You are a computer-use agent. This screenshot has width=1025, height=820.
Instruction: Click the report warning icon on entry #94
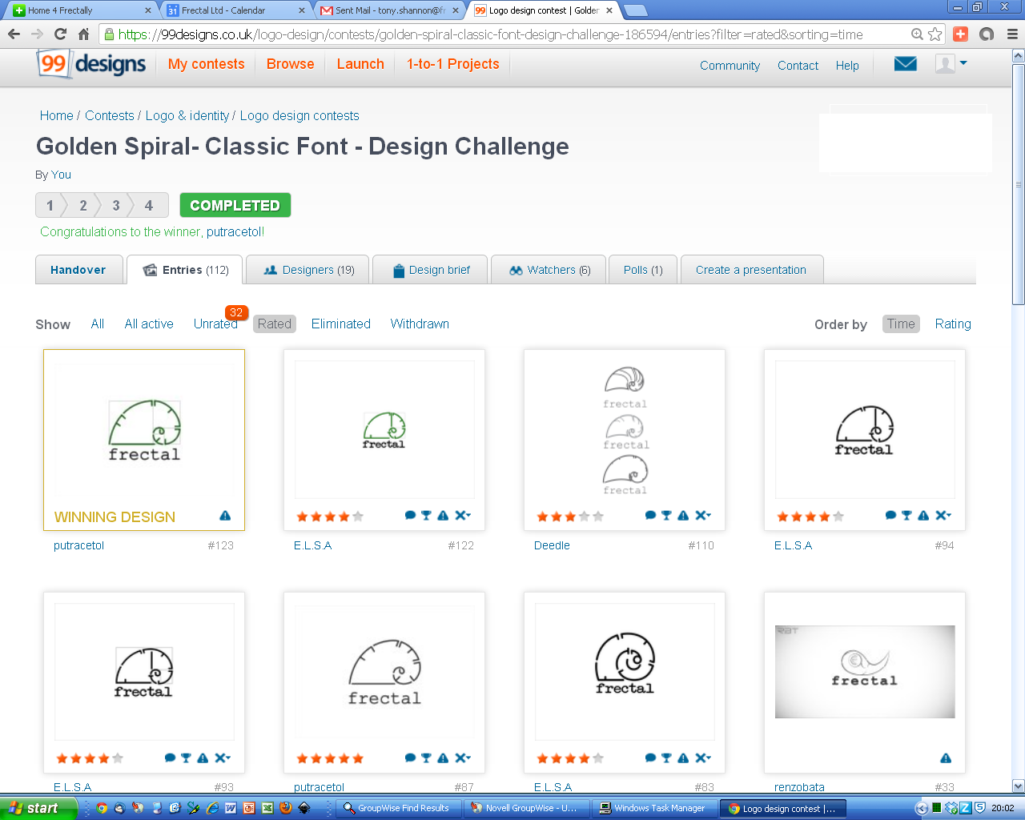(923, 516)
